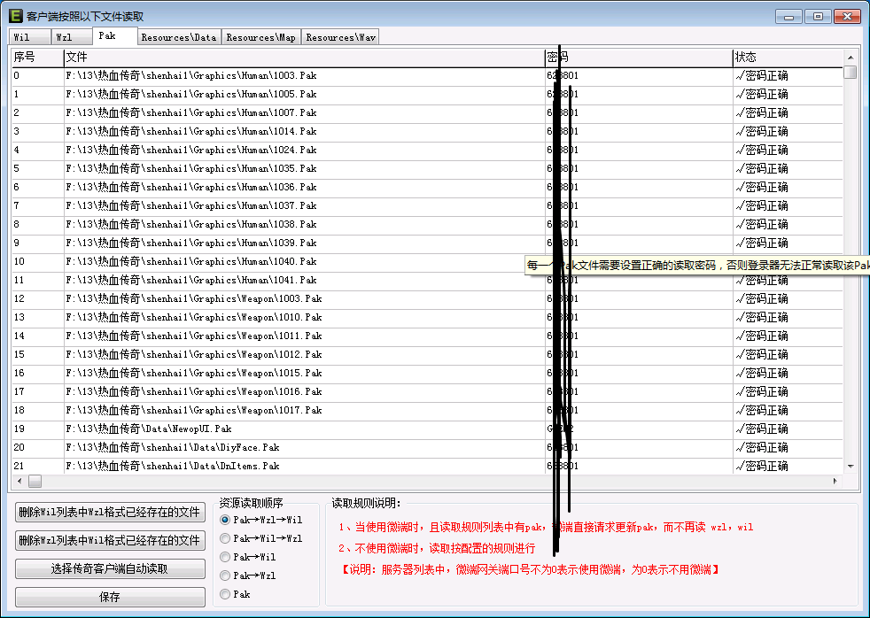Switch to the Resources\Map tab
This screenshot has width=870, height=618.
(260, 37)
